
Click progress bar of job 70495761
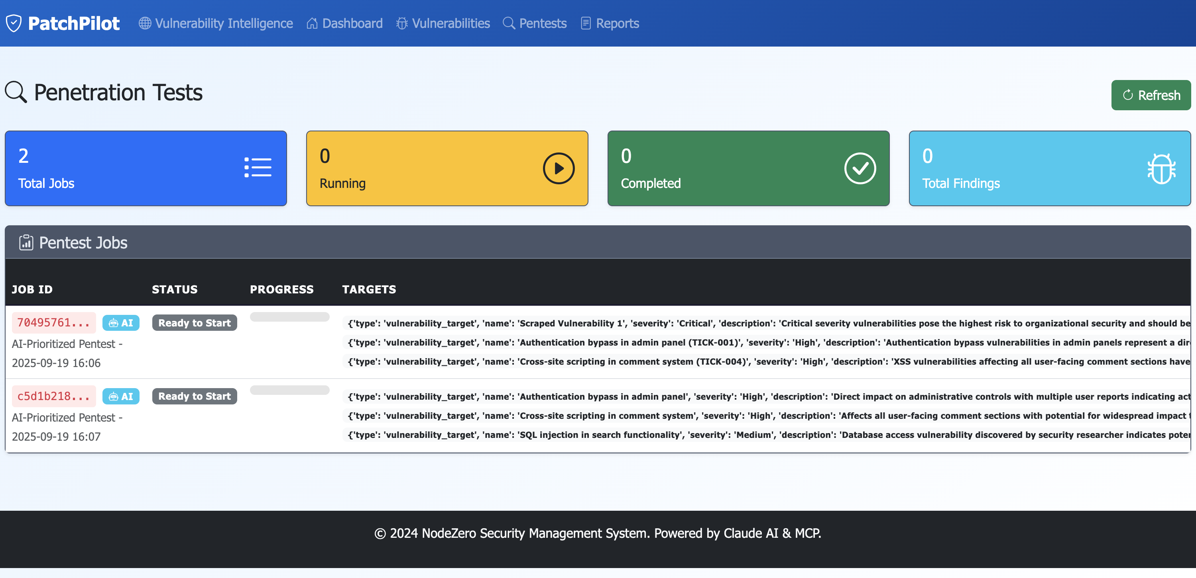point(289,317)
